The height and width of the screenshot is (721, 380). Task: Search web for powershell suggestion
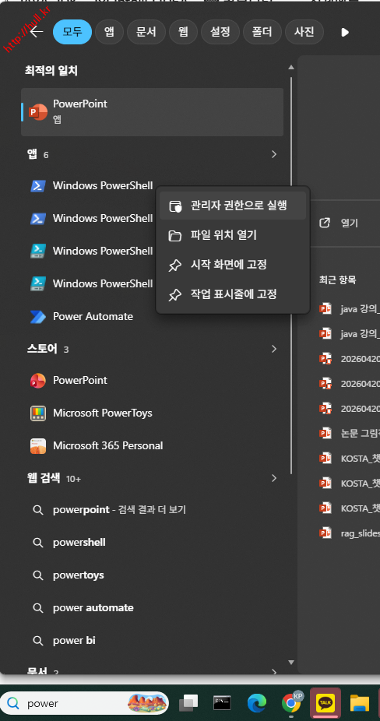[152, 542]
